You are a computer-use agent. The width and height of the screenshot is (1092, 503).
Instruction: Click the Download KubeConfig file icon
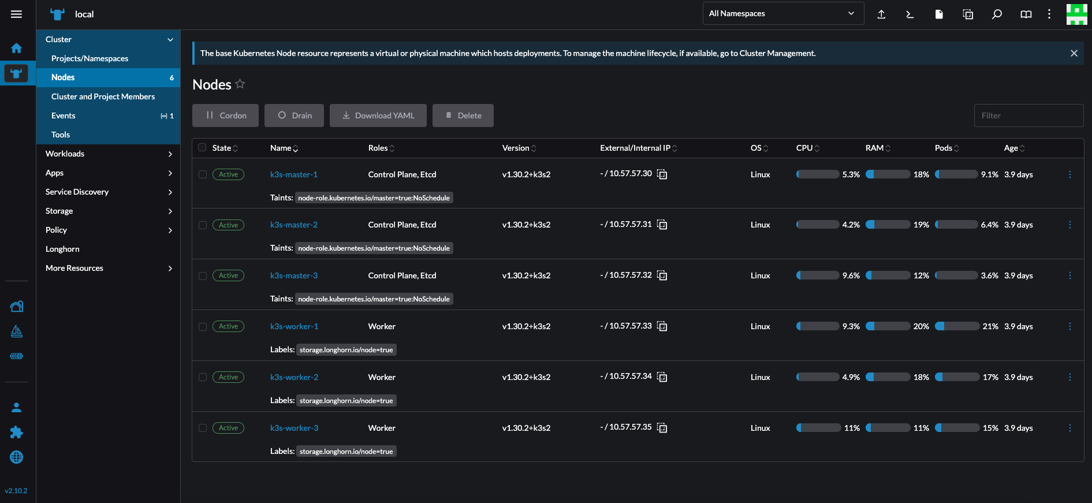coord(939,14)
